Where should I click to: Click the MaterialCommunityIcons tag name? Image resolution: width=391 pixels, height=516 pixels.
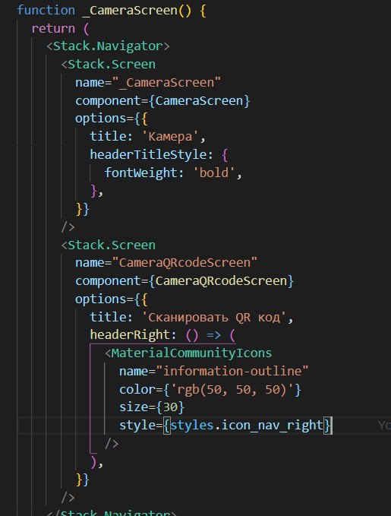click(x=191, y=353)
